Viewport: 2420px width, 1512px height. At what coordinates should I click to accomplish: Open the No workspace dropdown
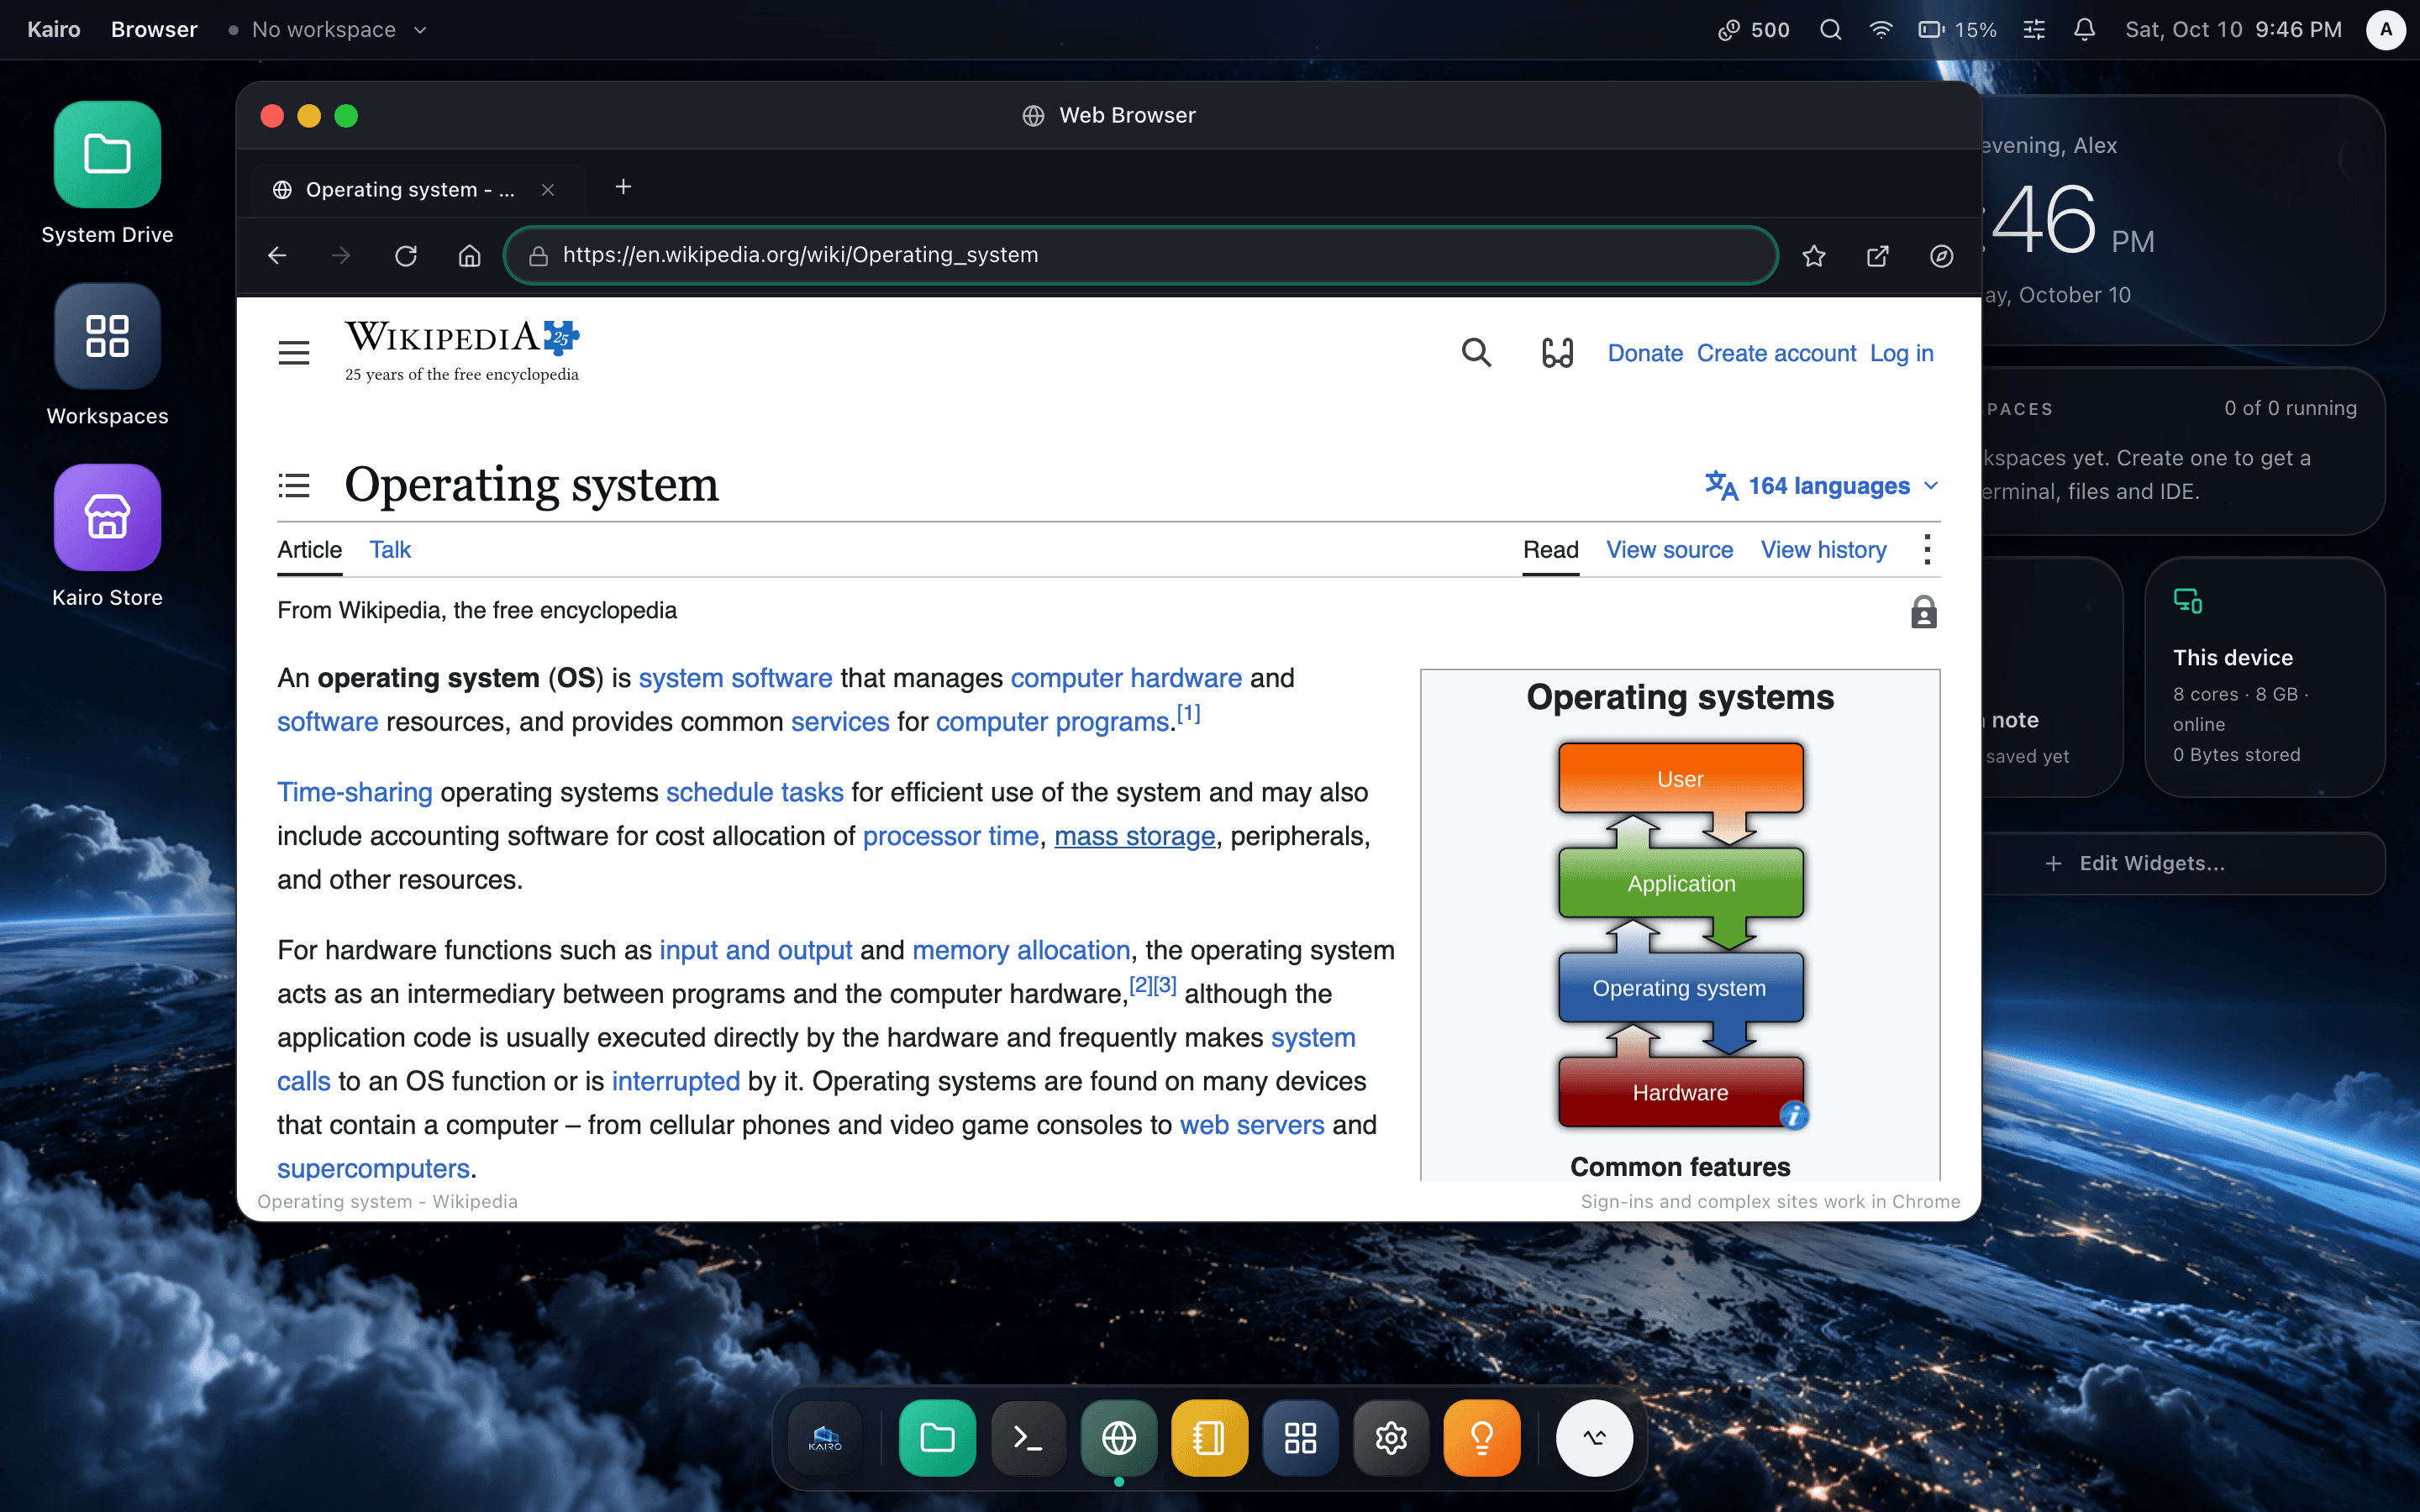[x=328, y=30]
